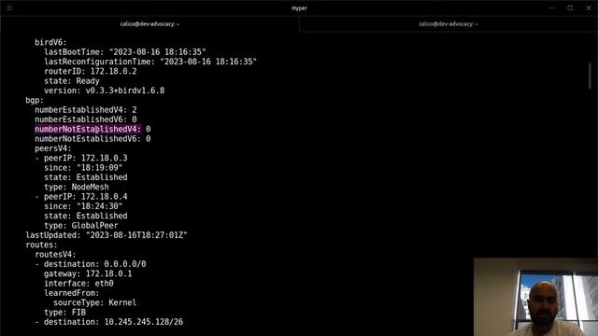This screenshot has height=336, width=598.
Task: Click 'routerID: 172.18.0.2' text
Action: pyautogui.click(x=91, y=71)
